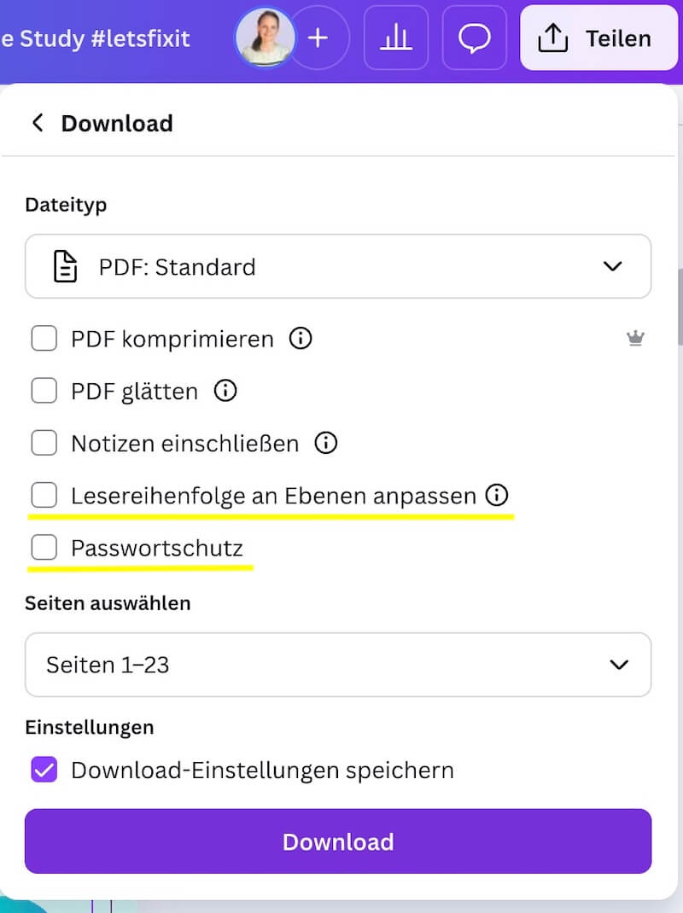The width and height of the screenshot is (683, 913).
Task: Open the comments speech bubble icon
Action: (x=475, y=38)
